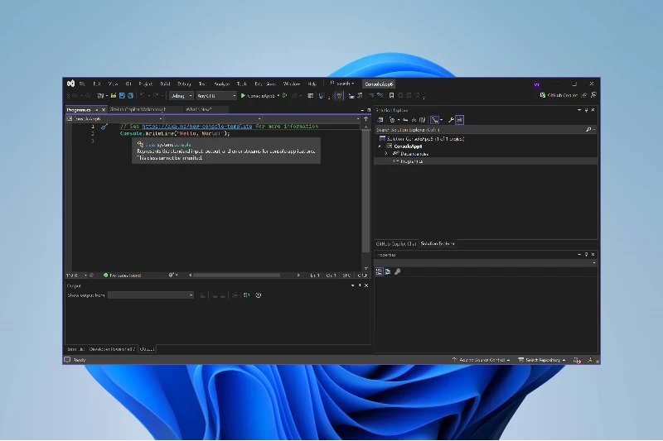Open the zoom percentage dropdown in editor
Image resolution: width=663 pixels, height=441 pixels.
pyautogui.click(x=76, y=276)
